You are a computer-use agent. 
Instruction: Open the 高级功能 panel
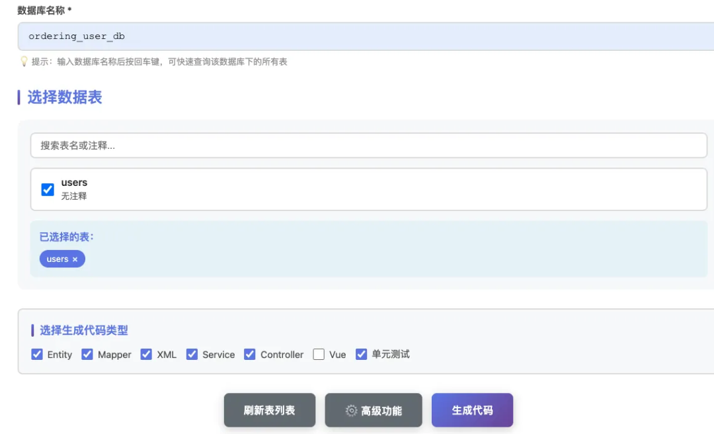pos(374,410)
